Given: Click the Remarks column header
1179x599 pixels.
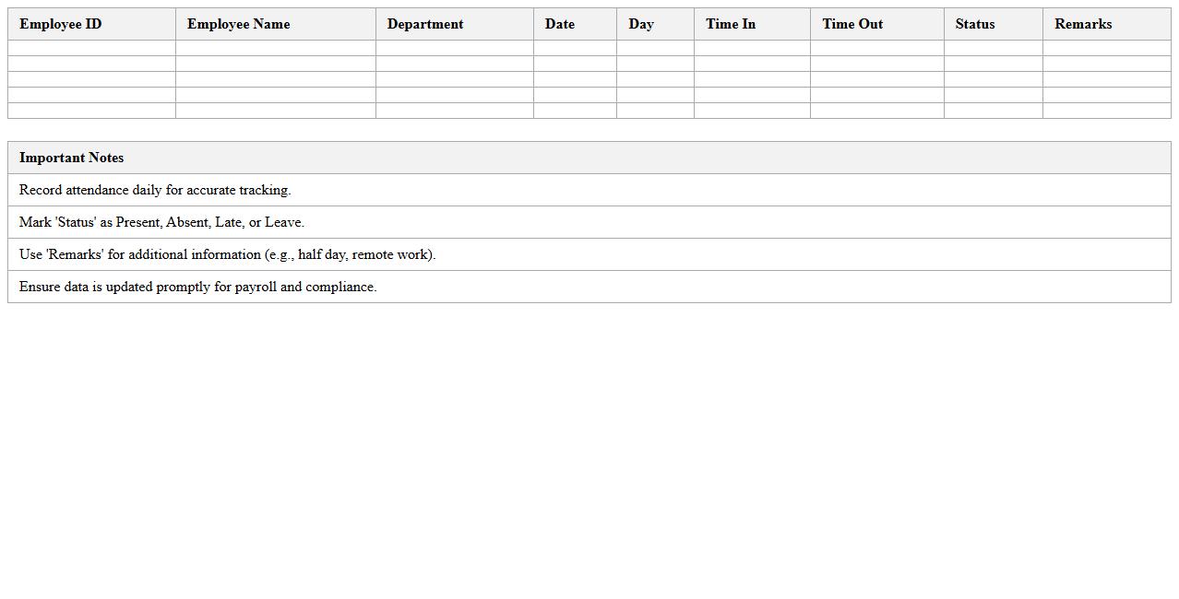Looking at the screenshot, I should coord(1083,24).
